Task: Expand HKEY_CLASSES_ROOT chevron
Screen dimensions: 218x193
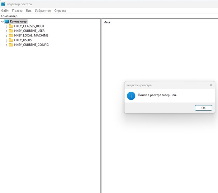Action: click(x=7, y=26)
